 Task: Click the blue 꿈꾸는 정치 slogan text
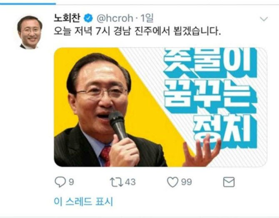(x=211, y=98)
